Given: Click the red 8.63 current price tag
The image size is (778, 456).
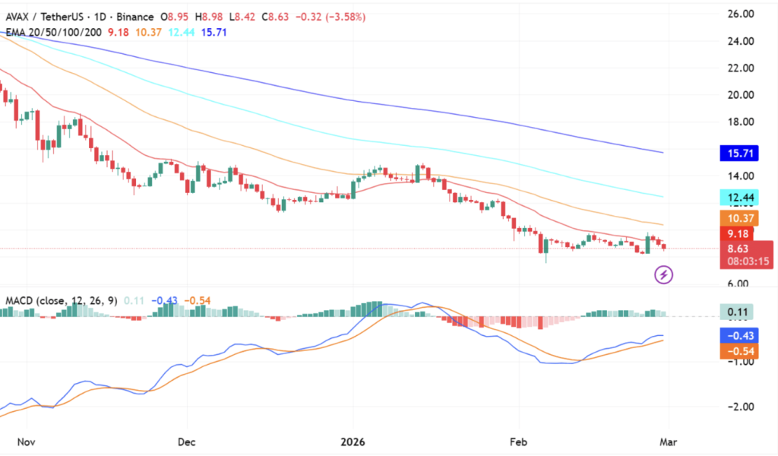Looking at the screenshot, I should pos(740,248).
